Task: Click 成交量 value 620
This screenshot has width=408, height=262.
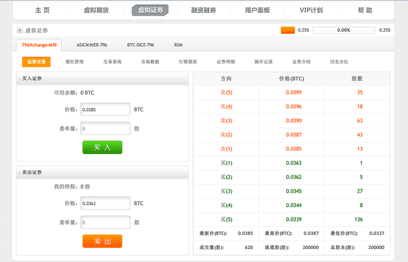Action: click(249, 248)
